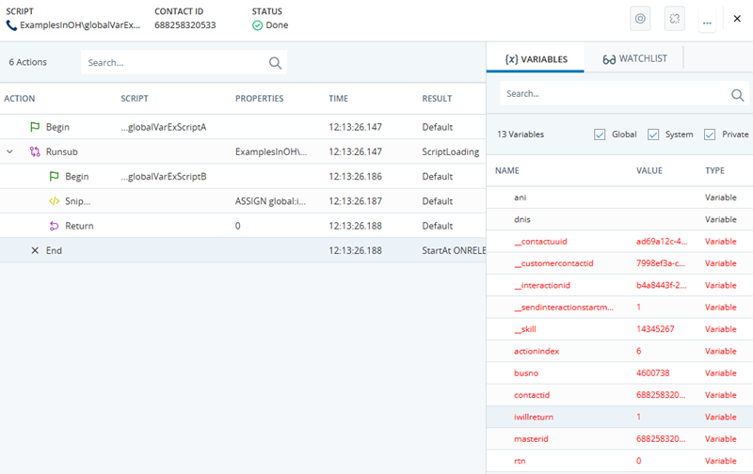Click the Return action icon

click(x=55, y=226)
